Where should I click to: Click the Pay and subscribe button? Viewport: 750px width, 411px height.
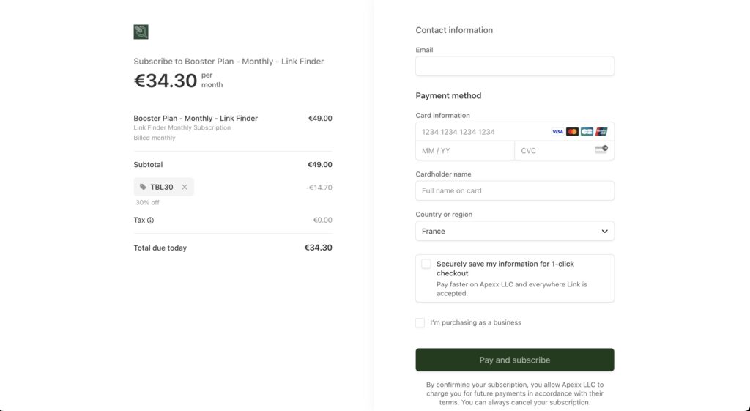(515, 360)
